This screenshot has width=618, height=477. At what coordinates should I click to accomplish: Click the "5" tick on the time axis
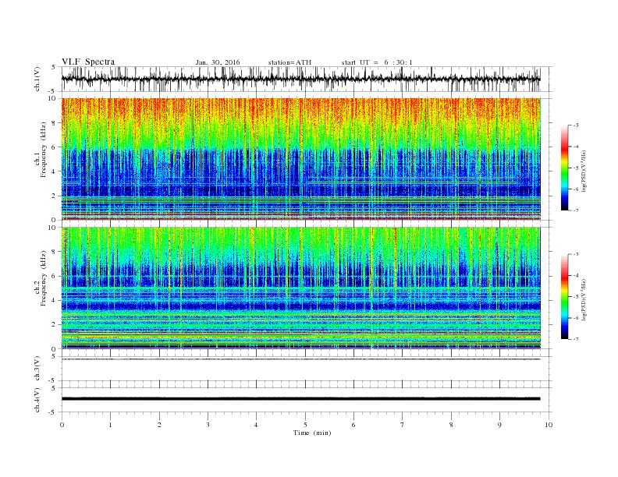[305, 425]
